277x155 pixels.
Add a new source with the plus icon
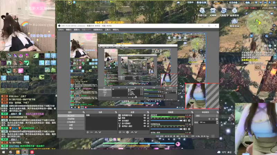pos(120,132)
